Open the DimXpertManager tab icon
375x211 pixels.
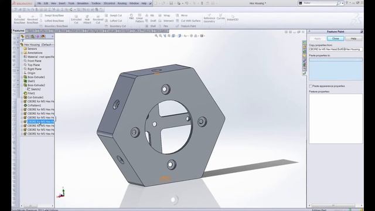(37, 36)
